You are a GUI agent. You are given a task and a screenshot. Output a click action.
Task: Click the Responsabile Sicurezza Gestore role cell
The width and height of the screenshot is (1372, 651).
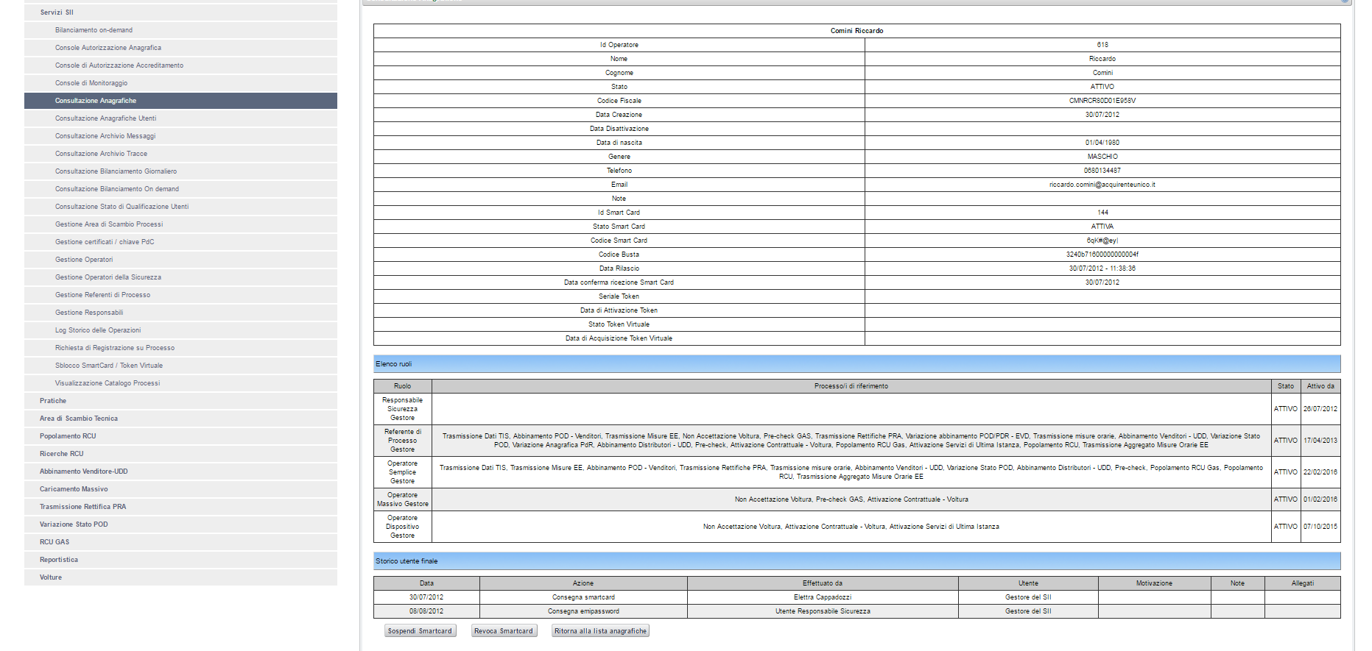click(402, 409)
